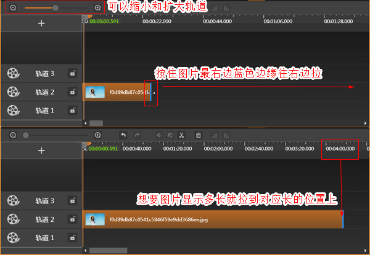Click the 00:00:40.000 mark on the ruler
The width and height of the screenshot is (370, 255).
[137, 149]
